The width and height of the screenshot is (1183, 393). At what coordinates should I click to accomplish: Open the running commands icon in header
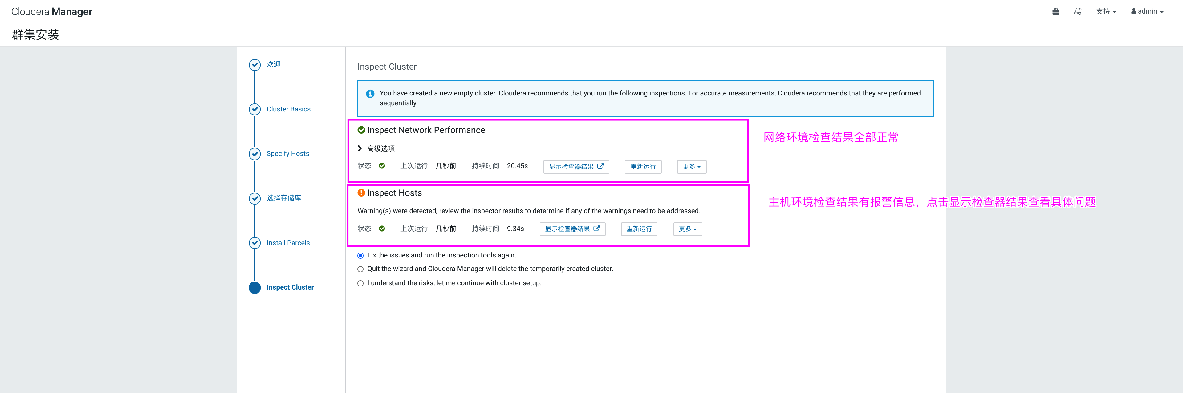[1077, 11]
